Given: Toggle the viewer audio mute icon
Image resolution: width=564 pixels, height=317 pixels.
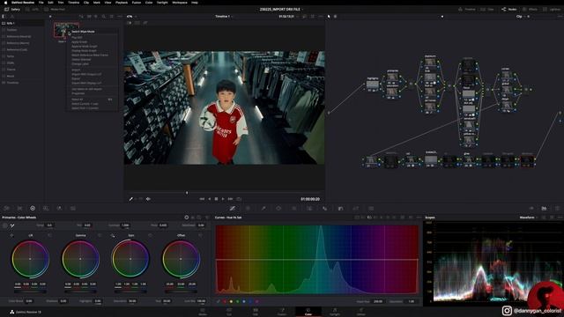Looking at the screenshot, I should click(x=148, y=199).
